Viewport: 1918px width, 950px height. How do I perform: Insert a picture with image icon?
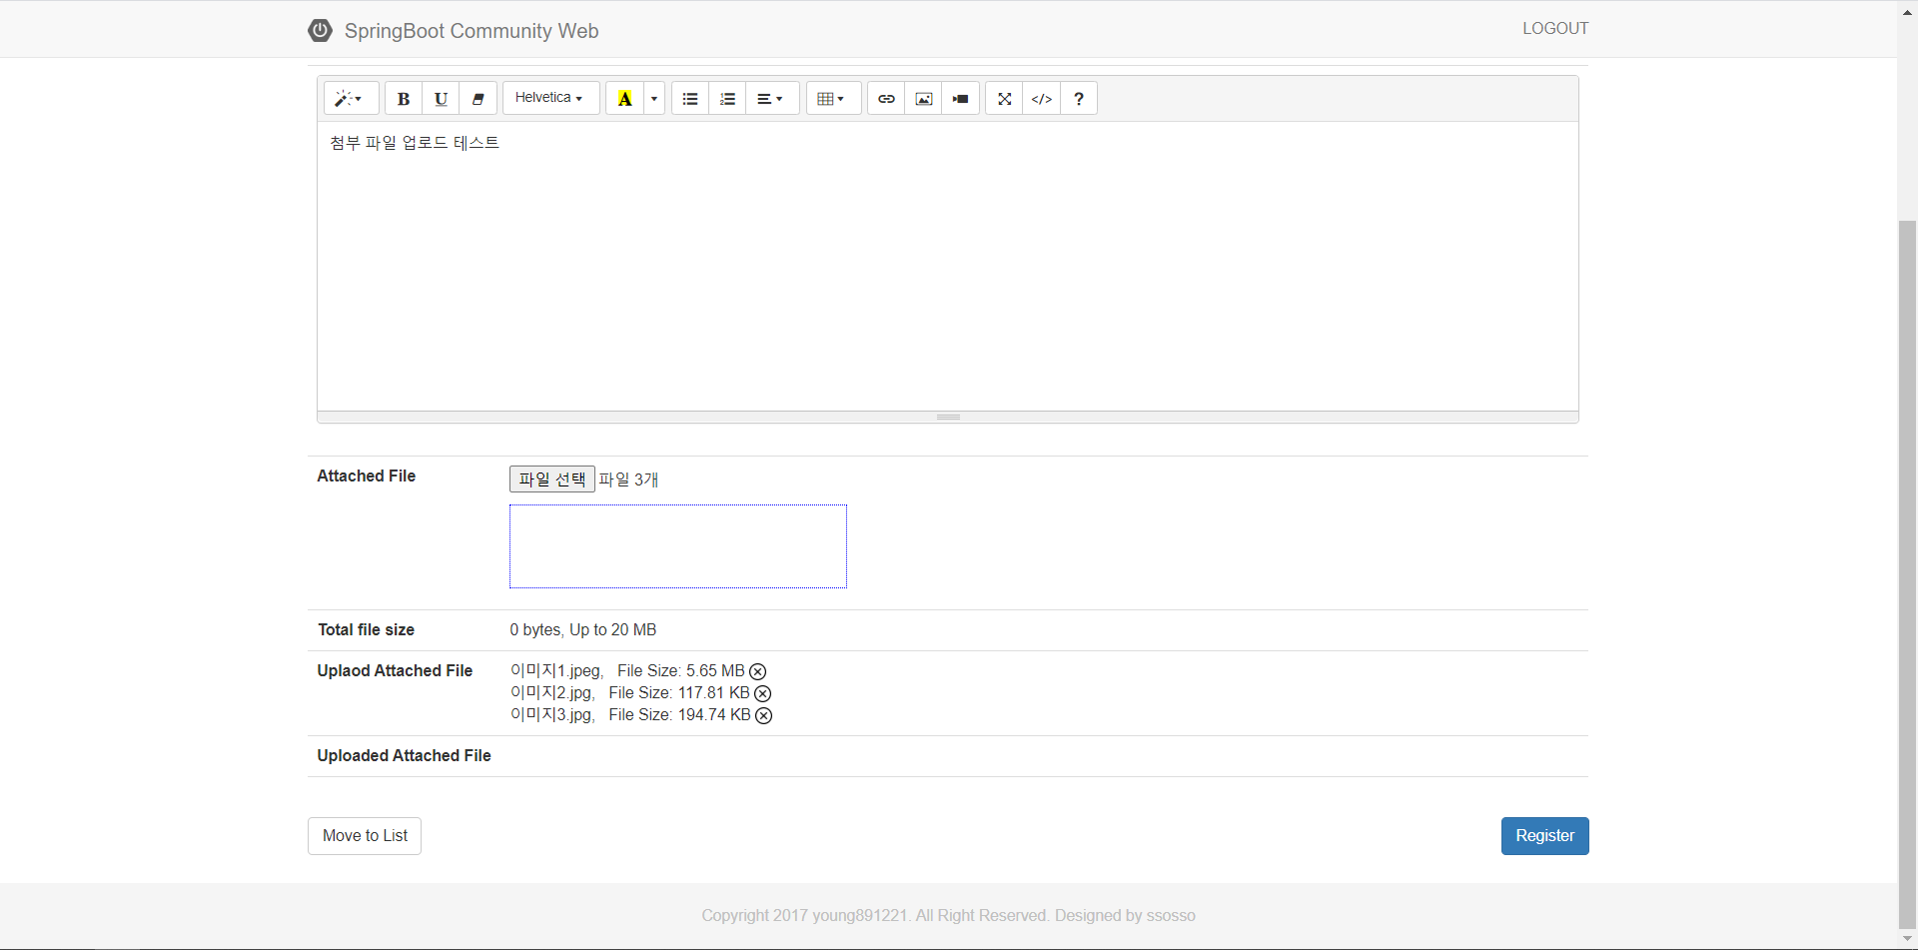tap(924, 99)
